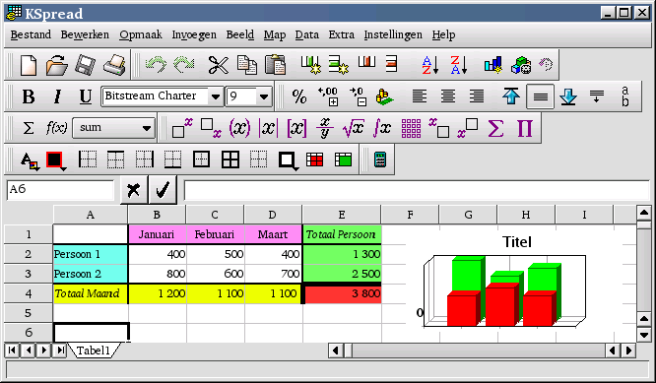
Task: Open the calculator icon in toolbar
Action: coord(380,160)
